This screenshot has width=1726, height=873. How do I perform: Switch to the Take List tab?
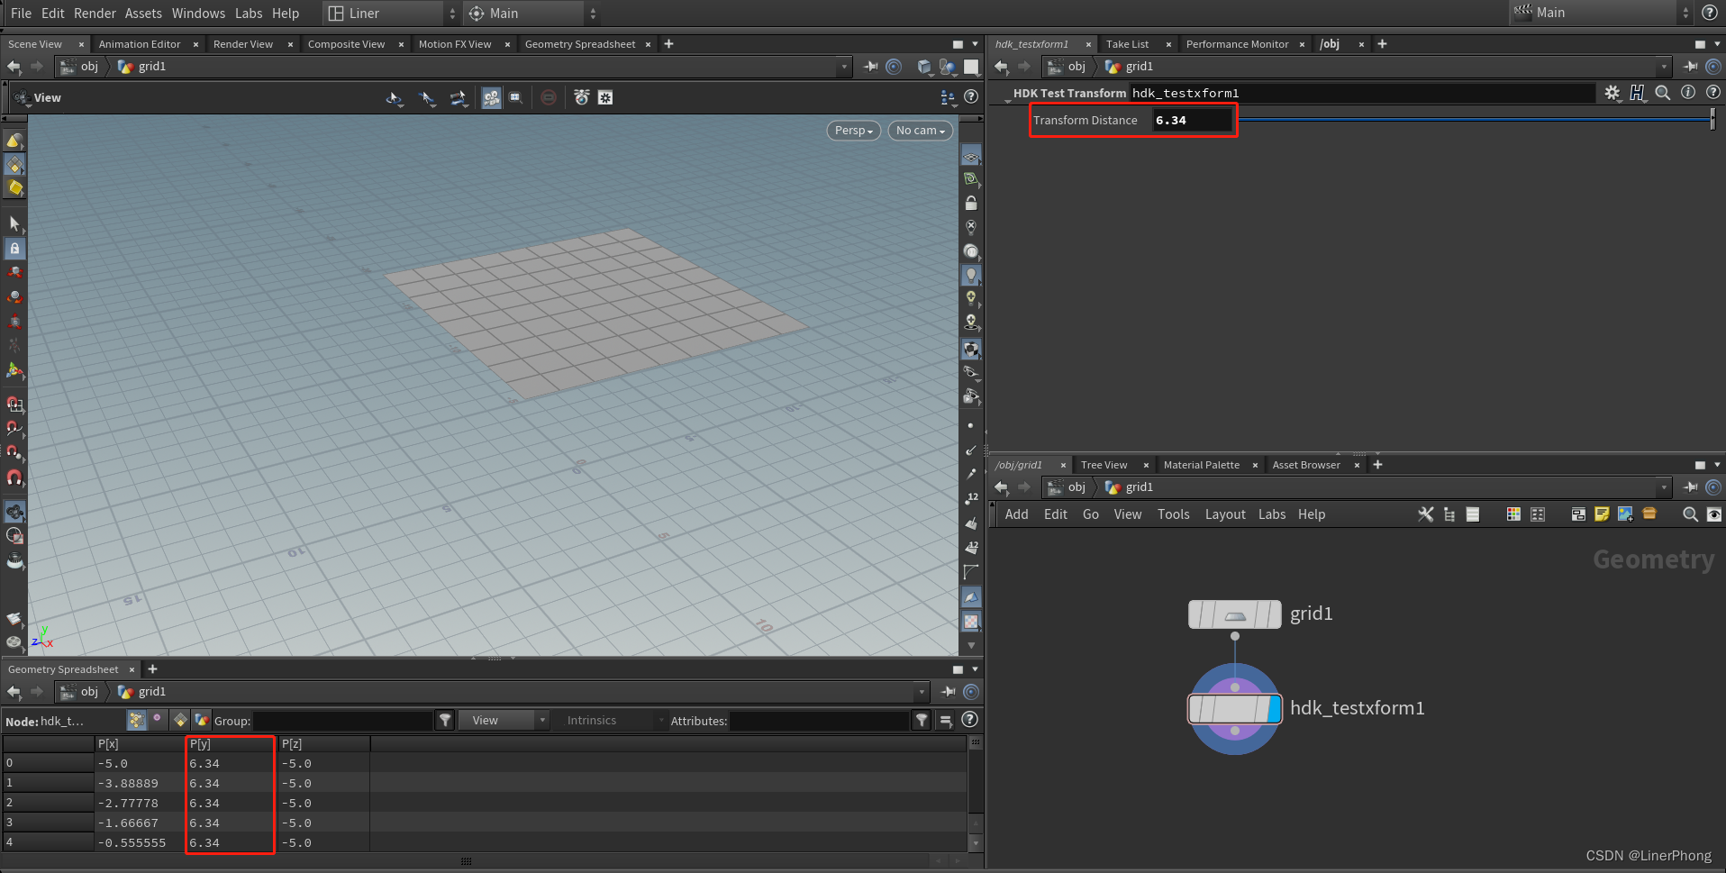[x=1127, y=43]
